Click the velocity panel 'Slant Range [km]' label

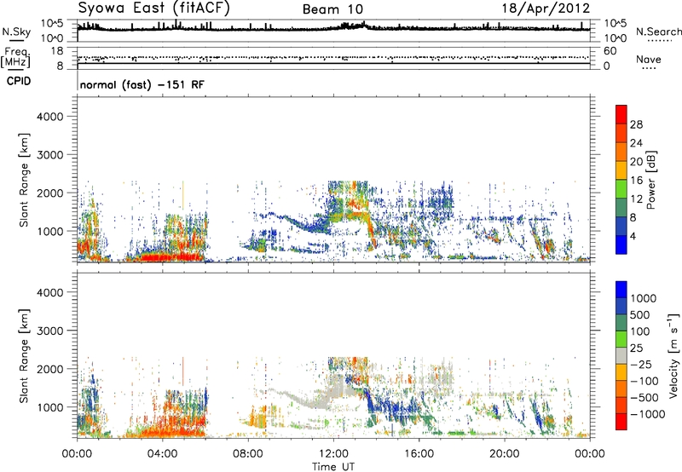[x=24, y=355]
